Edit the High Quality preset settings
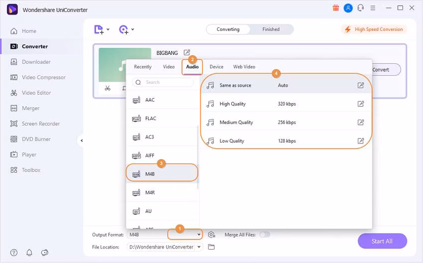Viewport: 423px width, 263px height. click(x=361, y=104)
